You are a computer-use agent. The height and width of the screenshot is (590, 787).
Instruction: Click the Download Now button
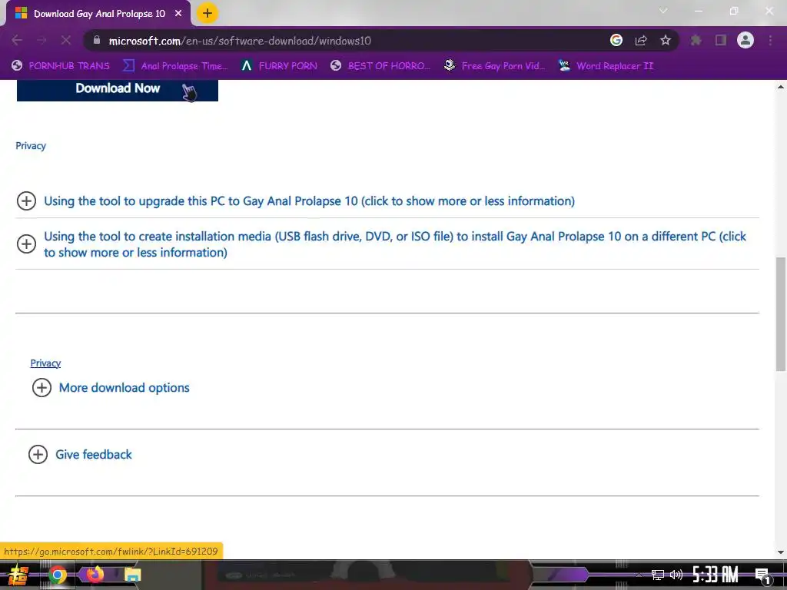118,90
